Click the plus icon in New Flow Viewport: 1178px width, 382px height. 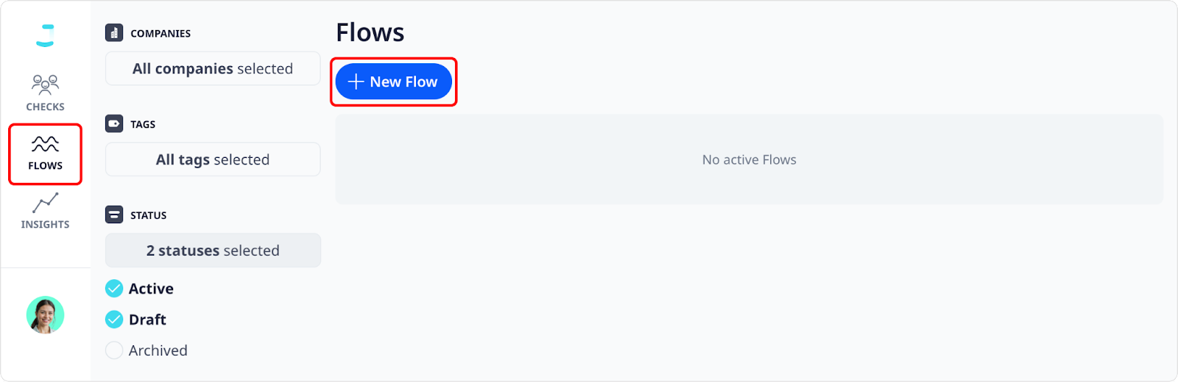pos(356,82)
